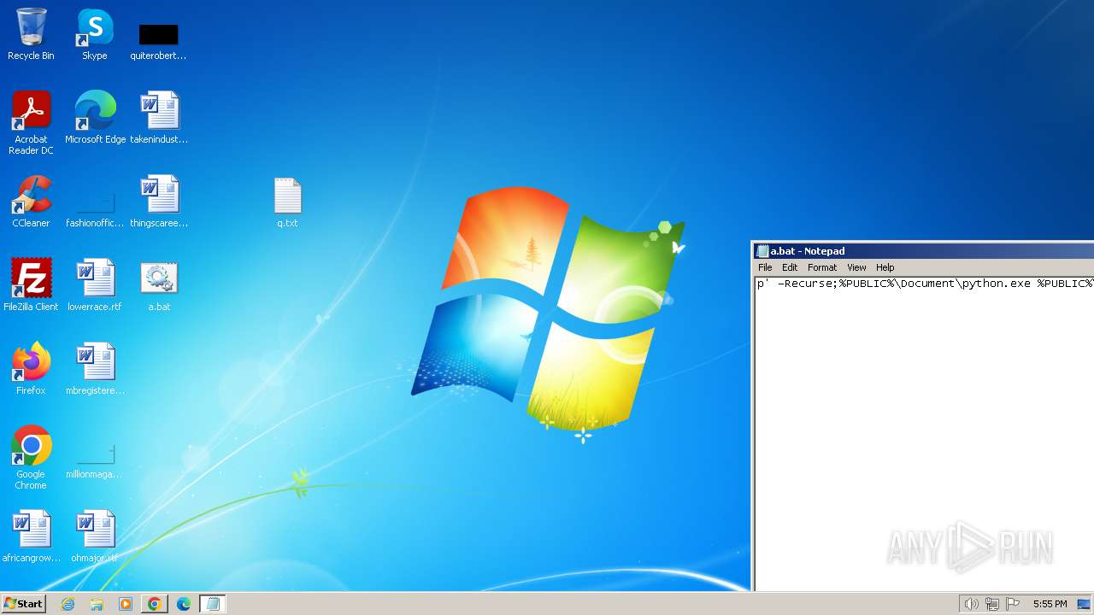Screen dimensions: 1094x615
Task: Open the Recycle Bin desktop icon
Action: (x=31, y=34)
